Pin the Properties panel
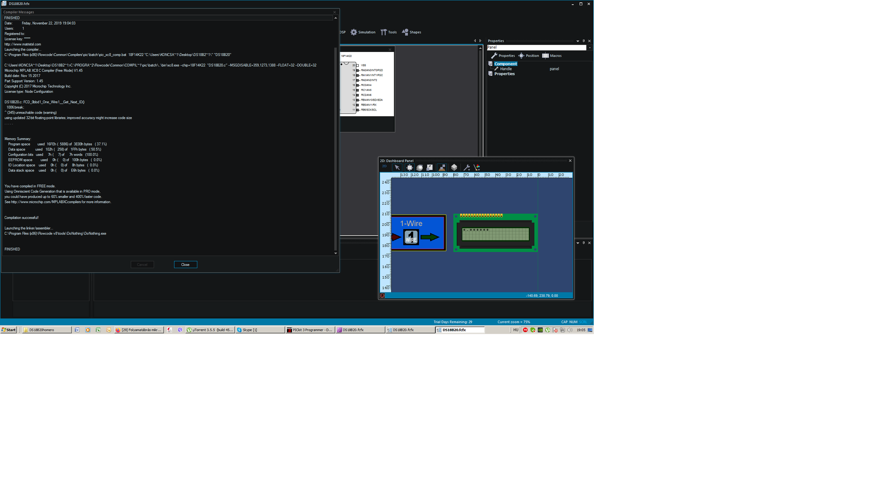 point(584,41)
